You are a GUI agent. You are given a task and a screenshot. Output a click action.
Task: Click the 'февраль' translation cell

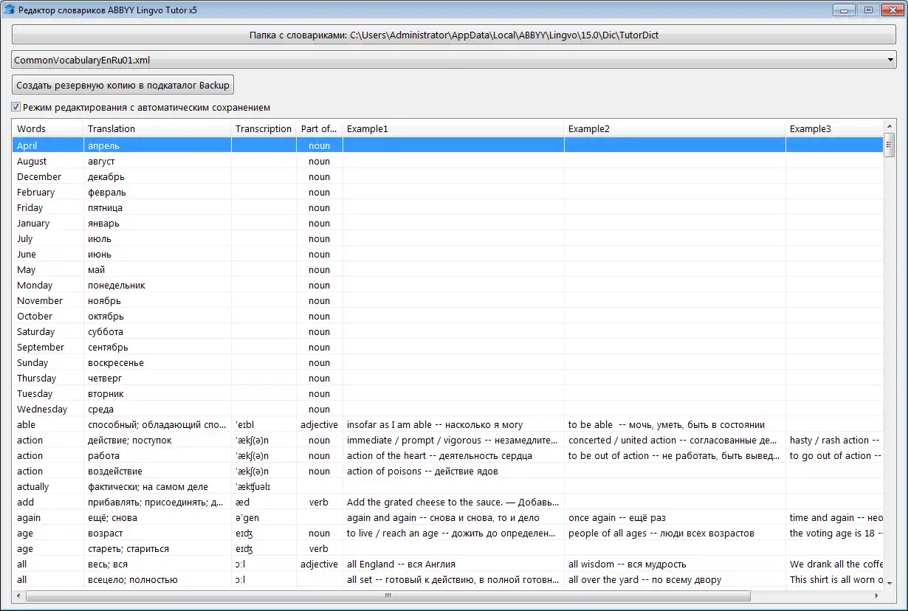coord(107,193)
